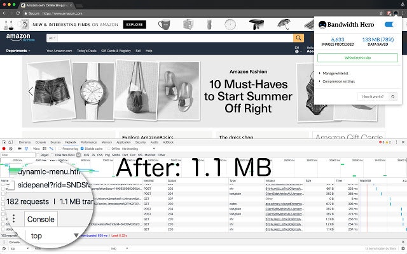This screenshot has width=407, height=254.
Task: Open the GitHub icon in Bandwidth Hero popup
Action: (393, 97)
